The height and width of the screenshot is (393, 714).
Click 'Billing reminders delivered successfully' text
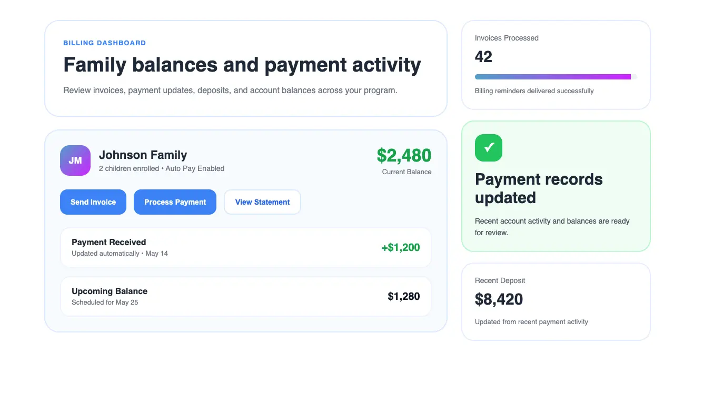(534, 90)
